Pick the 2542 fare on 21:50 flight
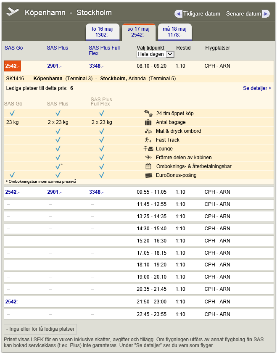 (x=12, y=302)
